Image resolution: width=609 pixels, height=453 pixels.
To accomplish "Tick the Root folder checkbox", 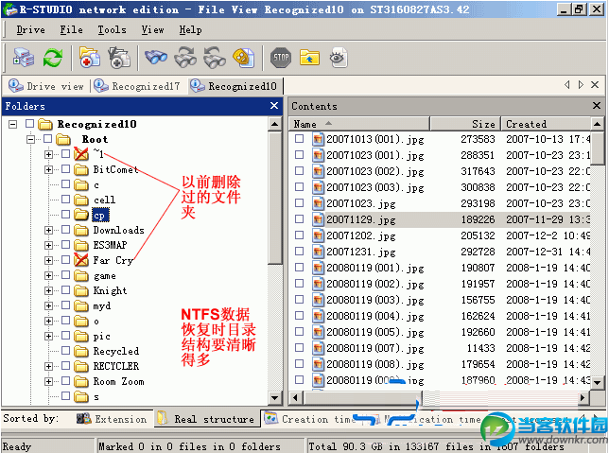I will pos(48,139).
